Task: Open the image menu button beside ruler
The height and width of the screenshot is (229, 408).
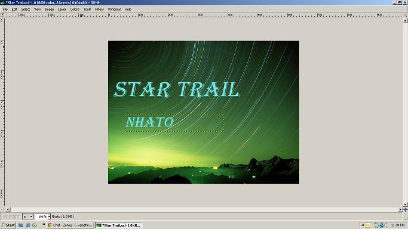Action: click(x=2, y=15)
